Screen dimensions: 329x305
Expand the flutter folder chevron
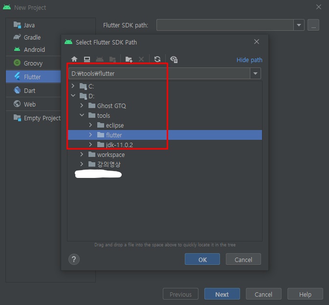click(x=90, y=135)
